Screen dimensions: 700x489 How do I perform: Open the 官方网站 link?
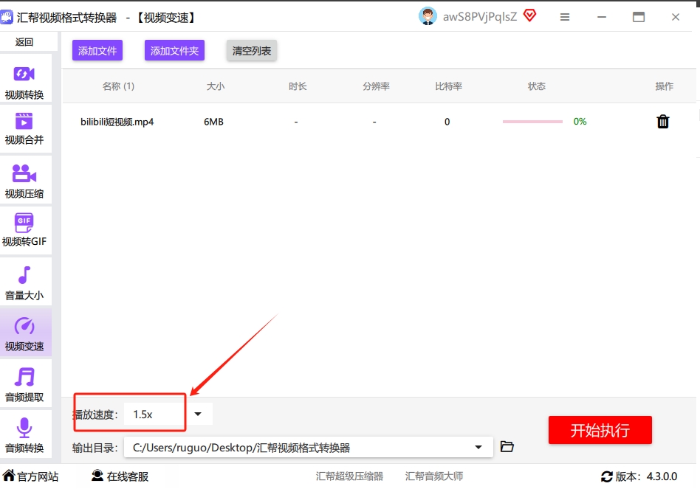(31, 476)
